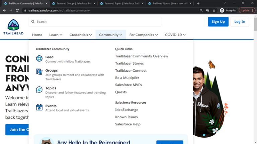257x144 pixels.
Task: Close the Trailblazer Community tab
Action: [47, 3]
